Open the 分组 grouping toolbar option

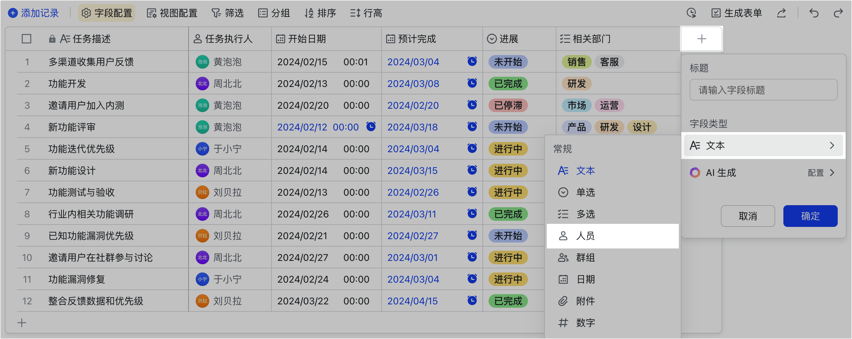click(274, 13)
